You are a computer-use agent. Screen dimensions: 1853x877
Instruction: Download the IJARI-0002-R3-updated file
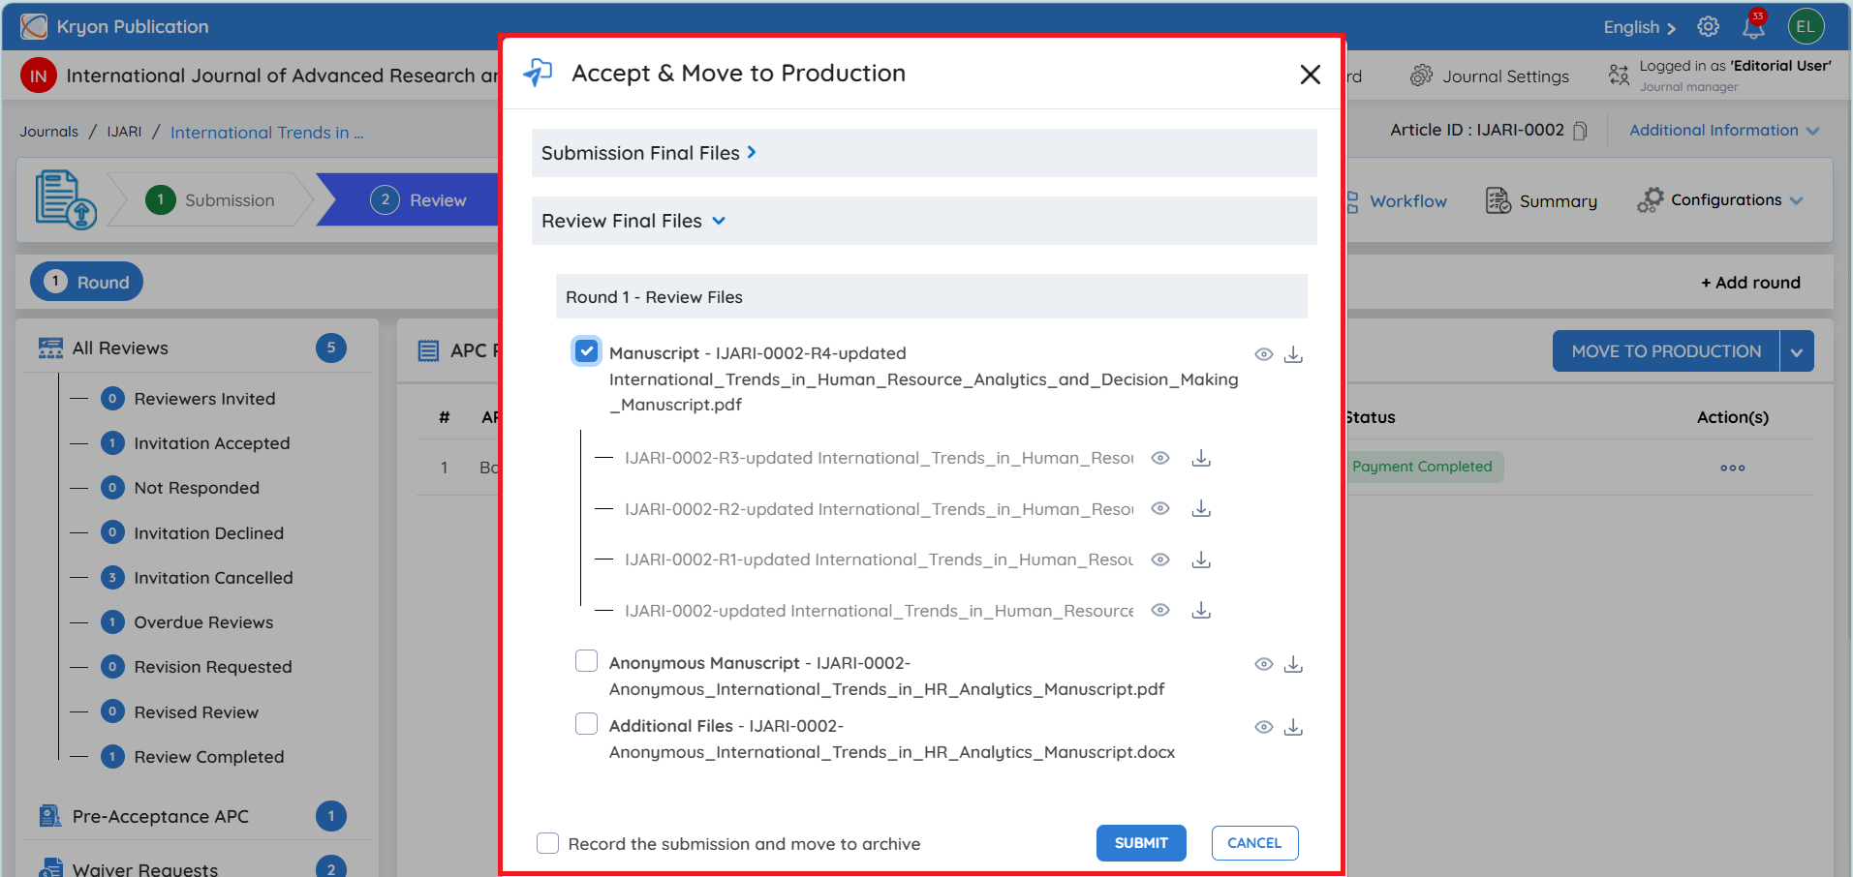[1201, 458]
